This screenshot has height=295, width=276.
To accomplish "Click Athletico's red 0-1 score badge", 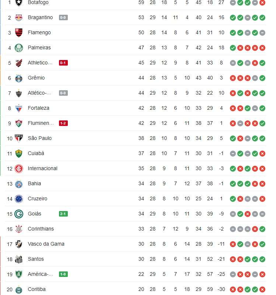I will [x=63, y=63].
